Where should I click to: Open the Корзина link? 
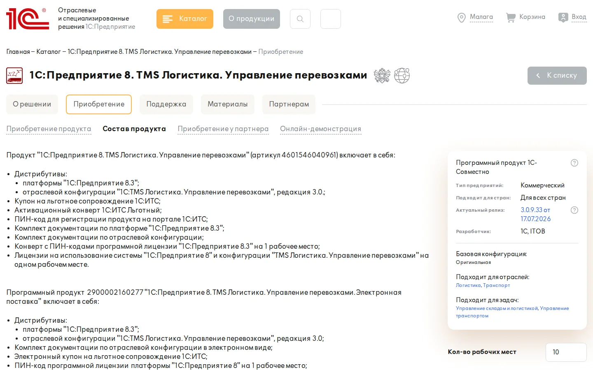click(532, 17)
